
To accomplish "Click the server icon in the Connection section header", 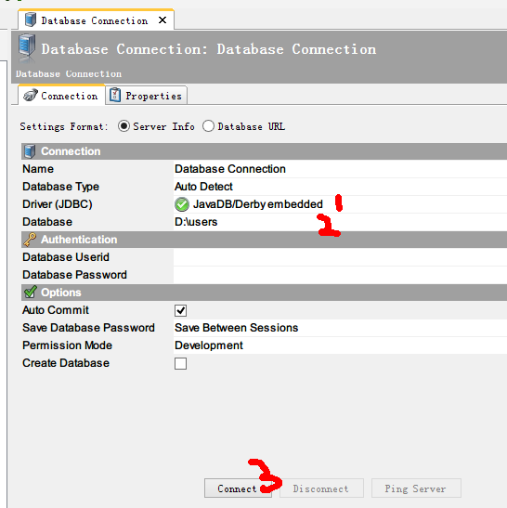I will (30, 151).
